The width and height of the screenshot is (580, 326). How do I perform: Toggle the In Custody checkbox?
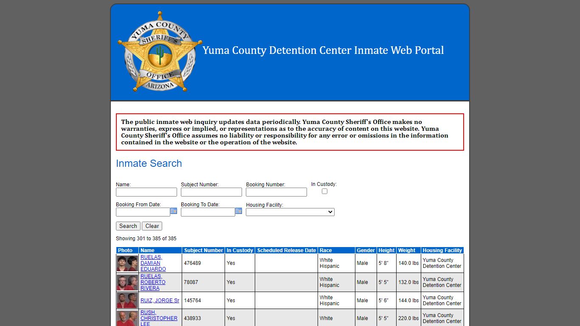(324, 191)
